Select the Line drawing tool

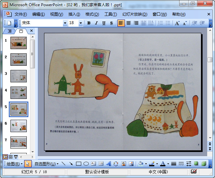(x=64, y=164)
